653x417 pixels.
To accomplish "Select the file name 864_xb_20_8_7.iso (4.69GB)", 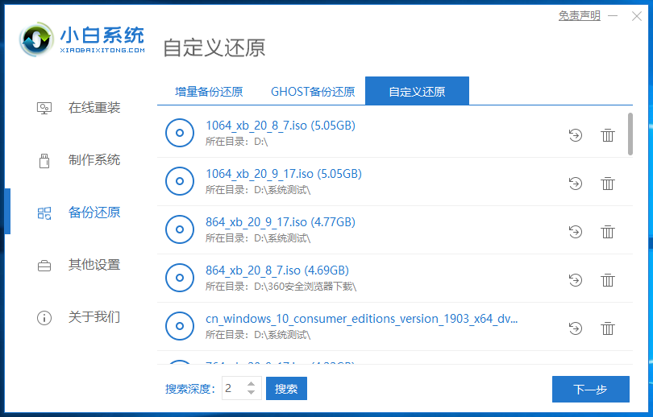I will pyautogui.click(x=277, y=270).
